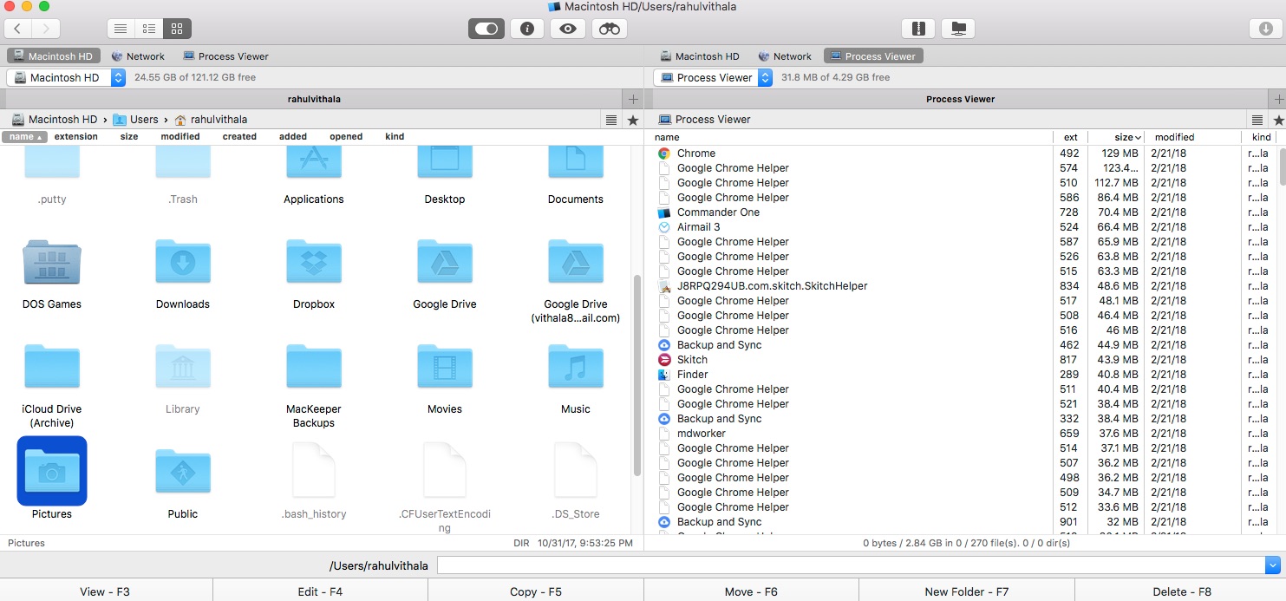Open the downloads queue arrow icon

click(1265, 29)
